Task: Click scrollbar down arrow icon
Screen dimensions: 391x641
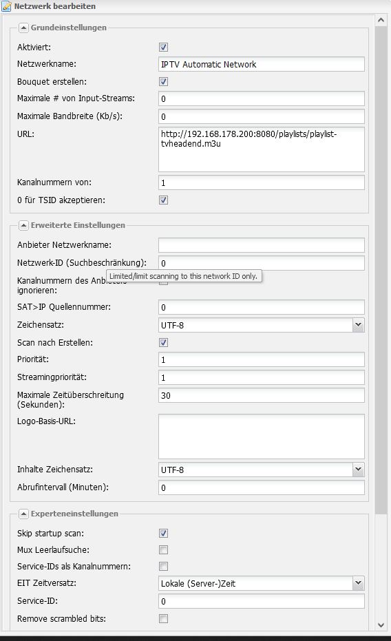Action: click(381, 625)
